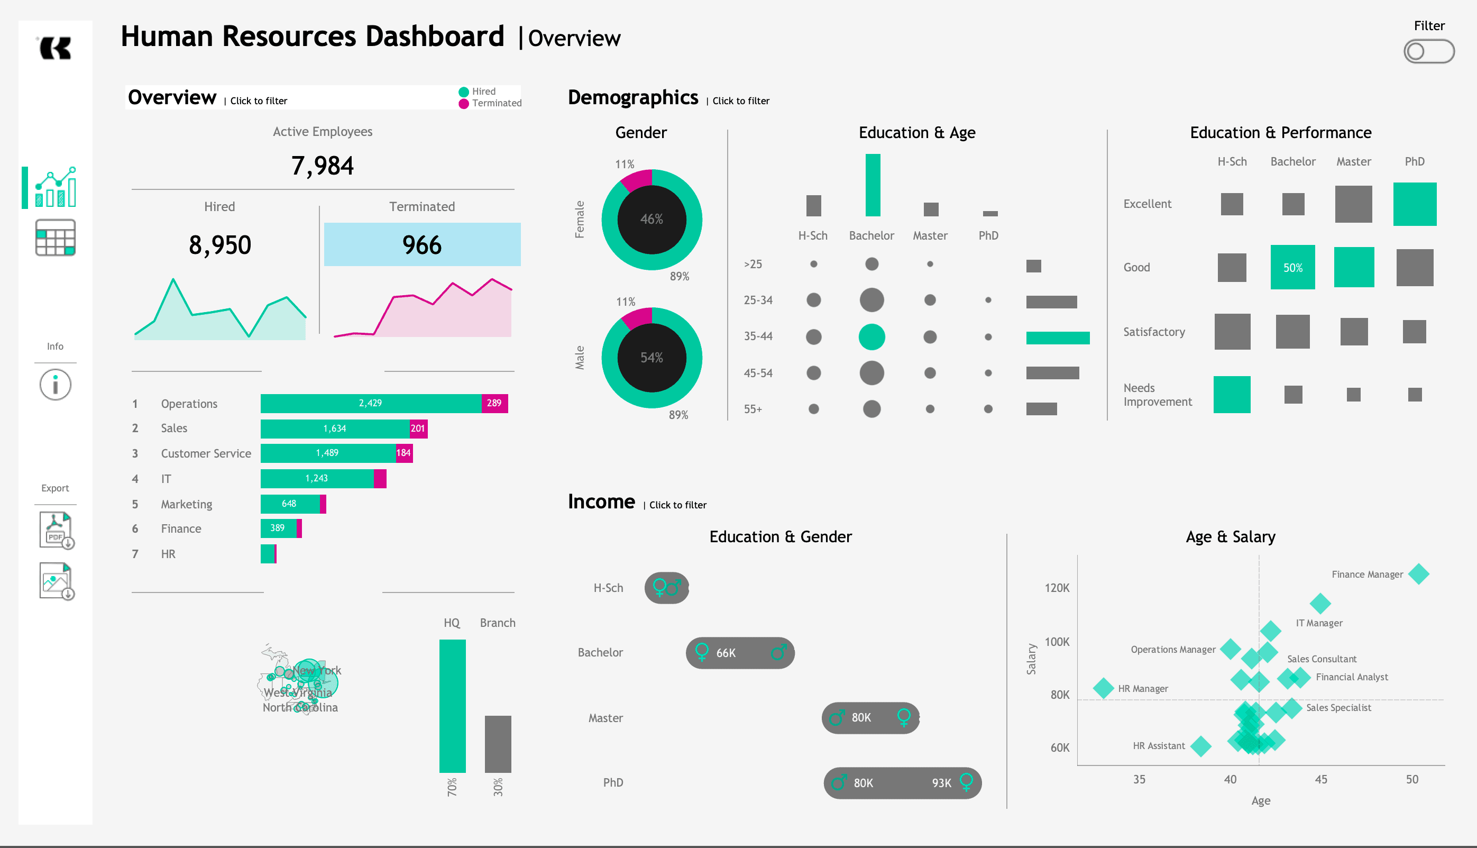Filter by Sales hired bar 1,634

click(x=335, y=428)
